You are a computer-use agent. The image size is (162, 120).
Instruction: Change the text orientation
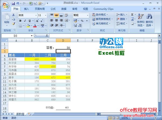pos(62,25)
